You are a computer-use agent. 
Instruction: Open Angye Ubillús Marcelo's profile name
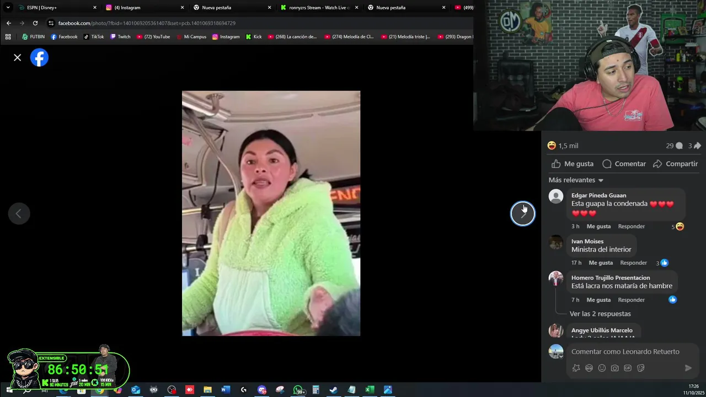(602, 330)
